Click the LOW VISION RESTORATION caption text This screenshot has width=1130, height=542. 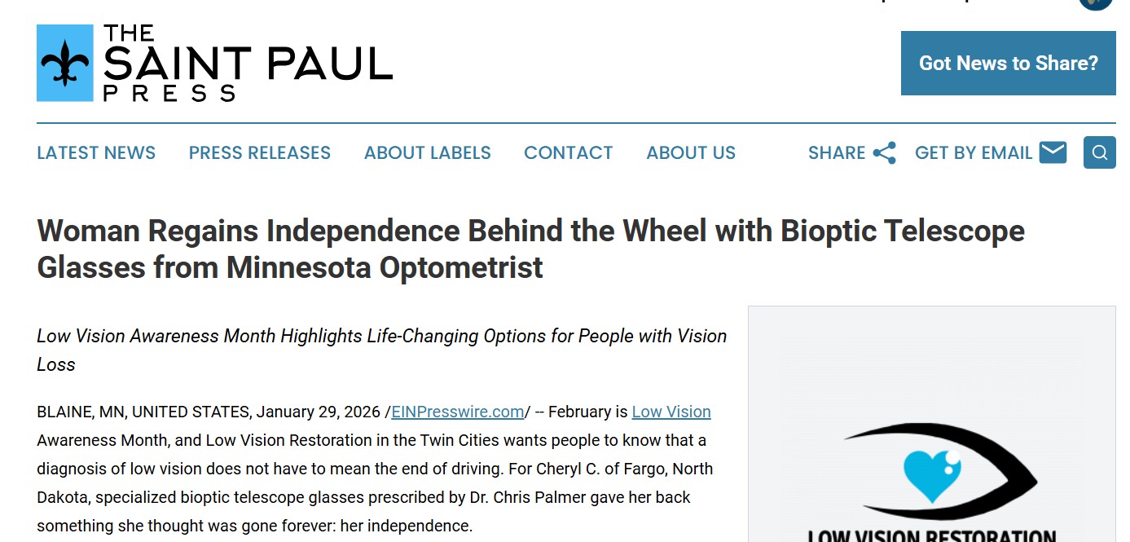coord(932,535)
